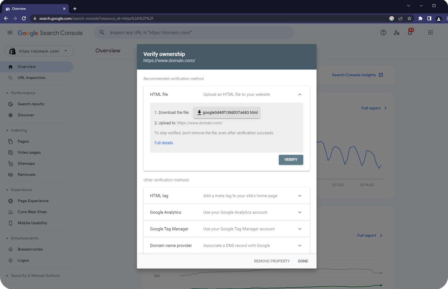Screen dimensions: 448x289
Task: Open the property selector dropdown
Action: coord(39,51)
